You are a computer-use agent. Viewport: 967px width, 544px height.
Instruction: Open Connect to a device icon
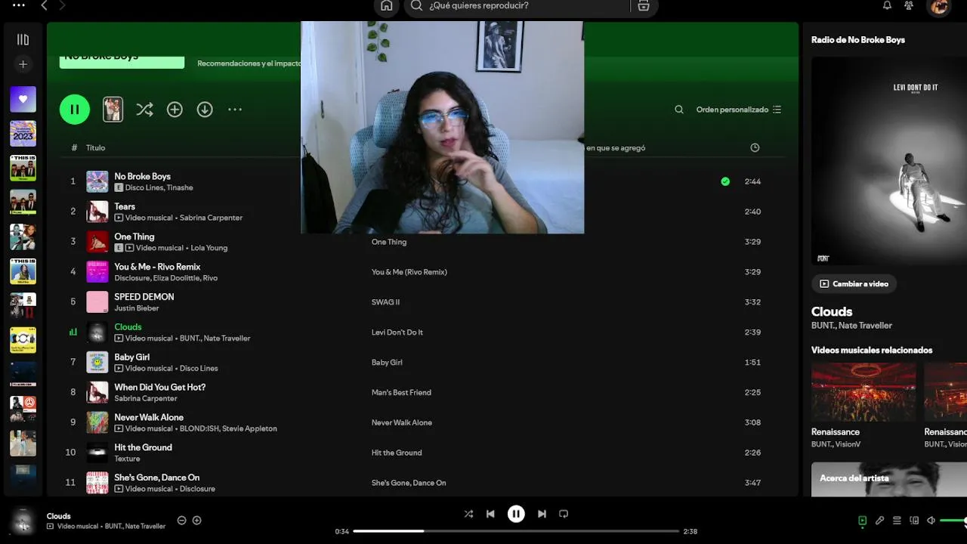pos(914,521)
